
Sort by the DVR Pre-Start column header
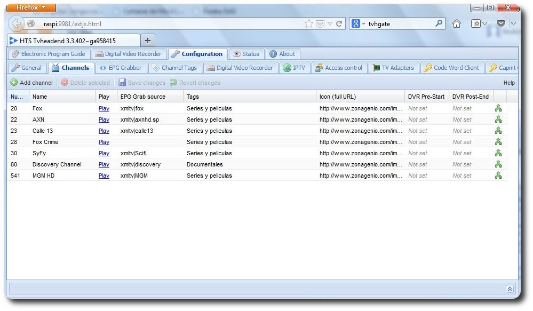pos(427,97)
